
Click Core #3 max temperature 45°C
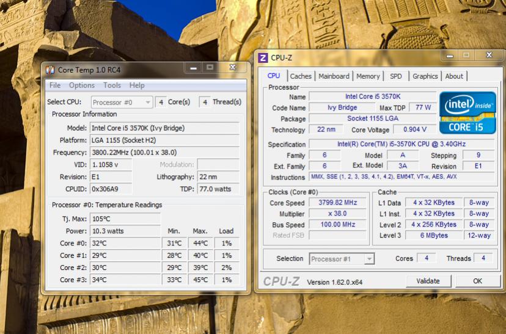[x=200, y=280]
